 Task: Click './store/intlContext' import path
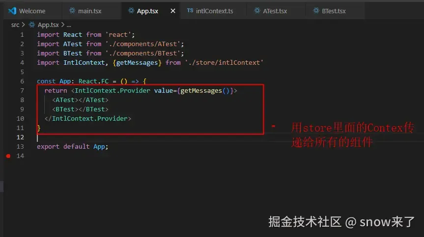pyautogui.click(x=224, y=62)
